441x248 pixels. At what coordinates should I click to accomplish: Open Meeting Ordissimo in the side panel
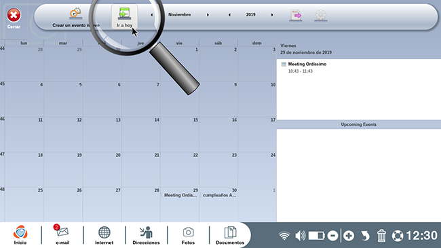coord(307,65)
